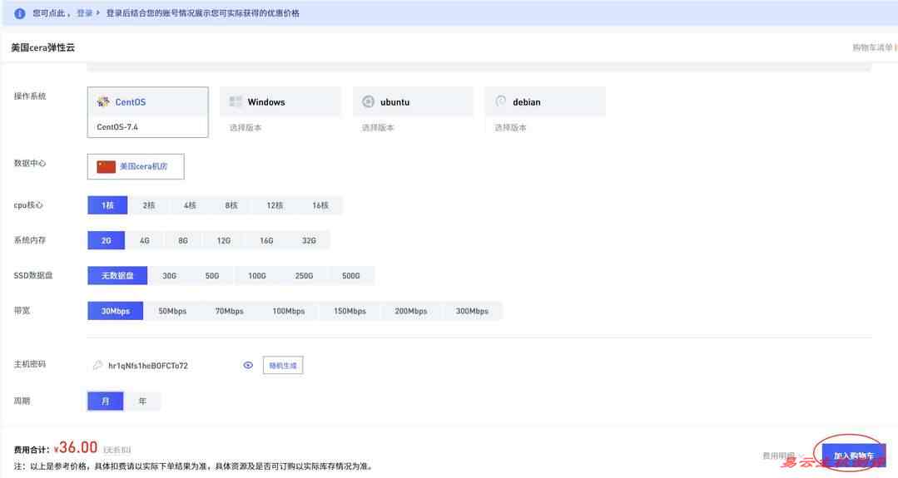Image resolution: width=898 pixels, height=478 pixels.
Task: Set bandwidth to 150Mbps
Action: click(x=350, y=311)
